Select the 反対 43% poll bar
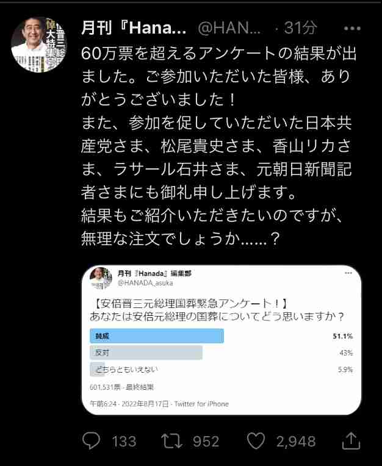Screen dimensions: 382x466 [x=222, y=353]
